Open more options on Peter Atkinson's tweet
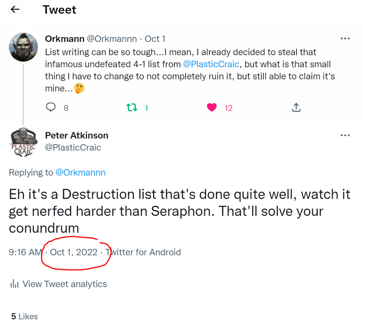This screenshot has width=370, height=331. (345, 135)
